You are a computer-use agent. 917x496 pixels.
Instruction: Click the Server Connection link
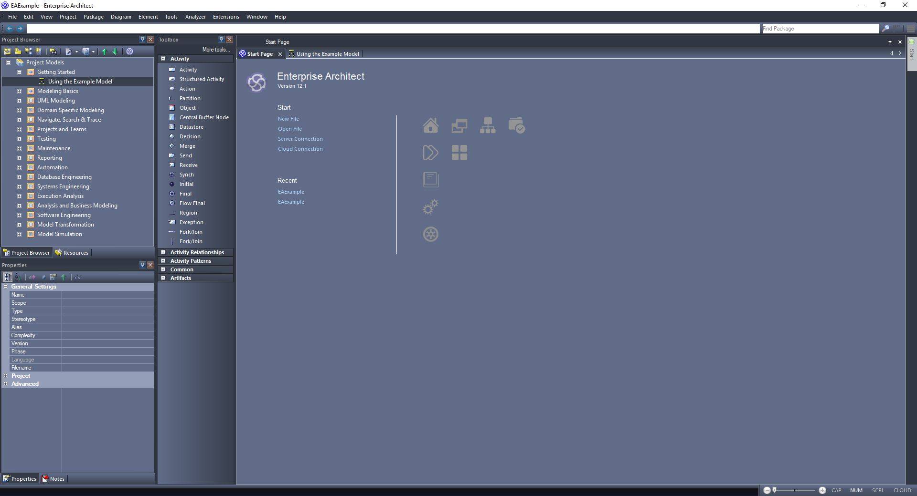[x=300, y=139]
